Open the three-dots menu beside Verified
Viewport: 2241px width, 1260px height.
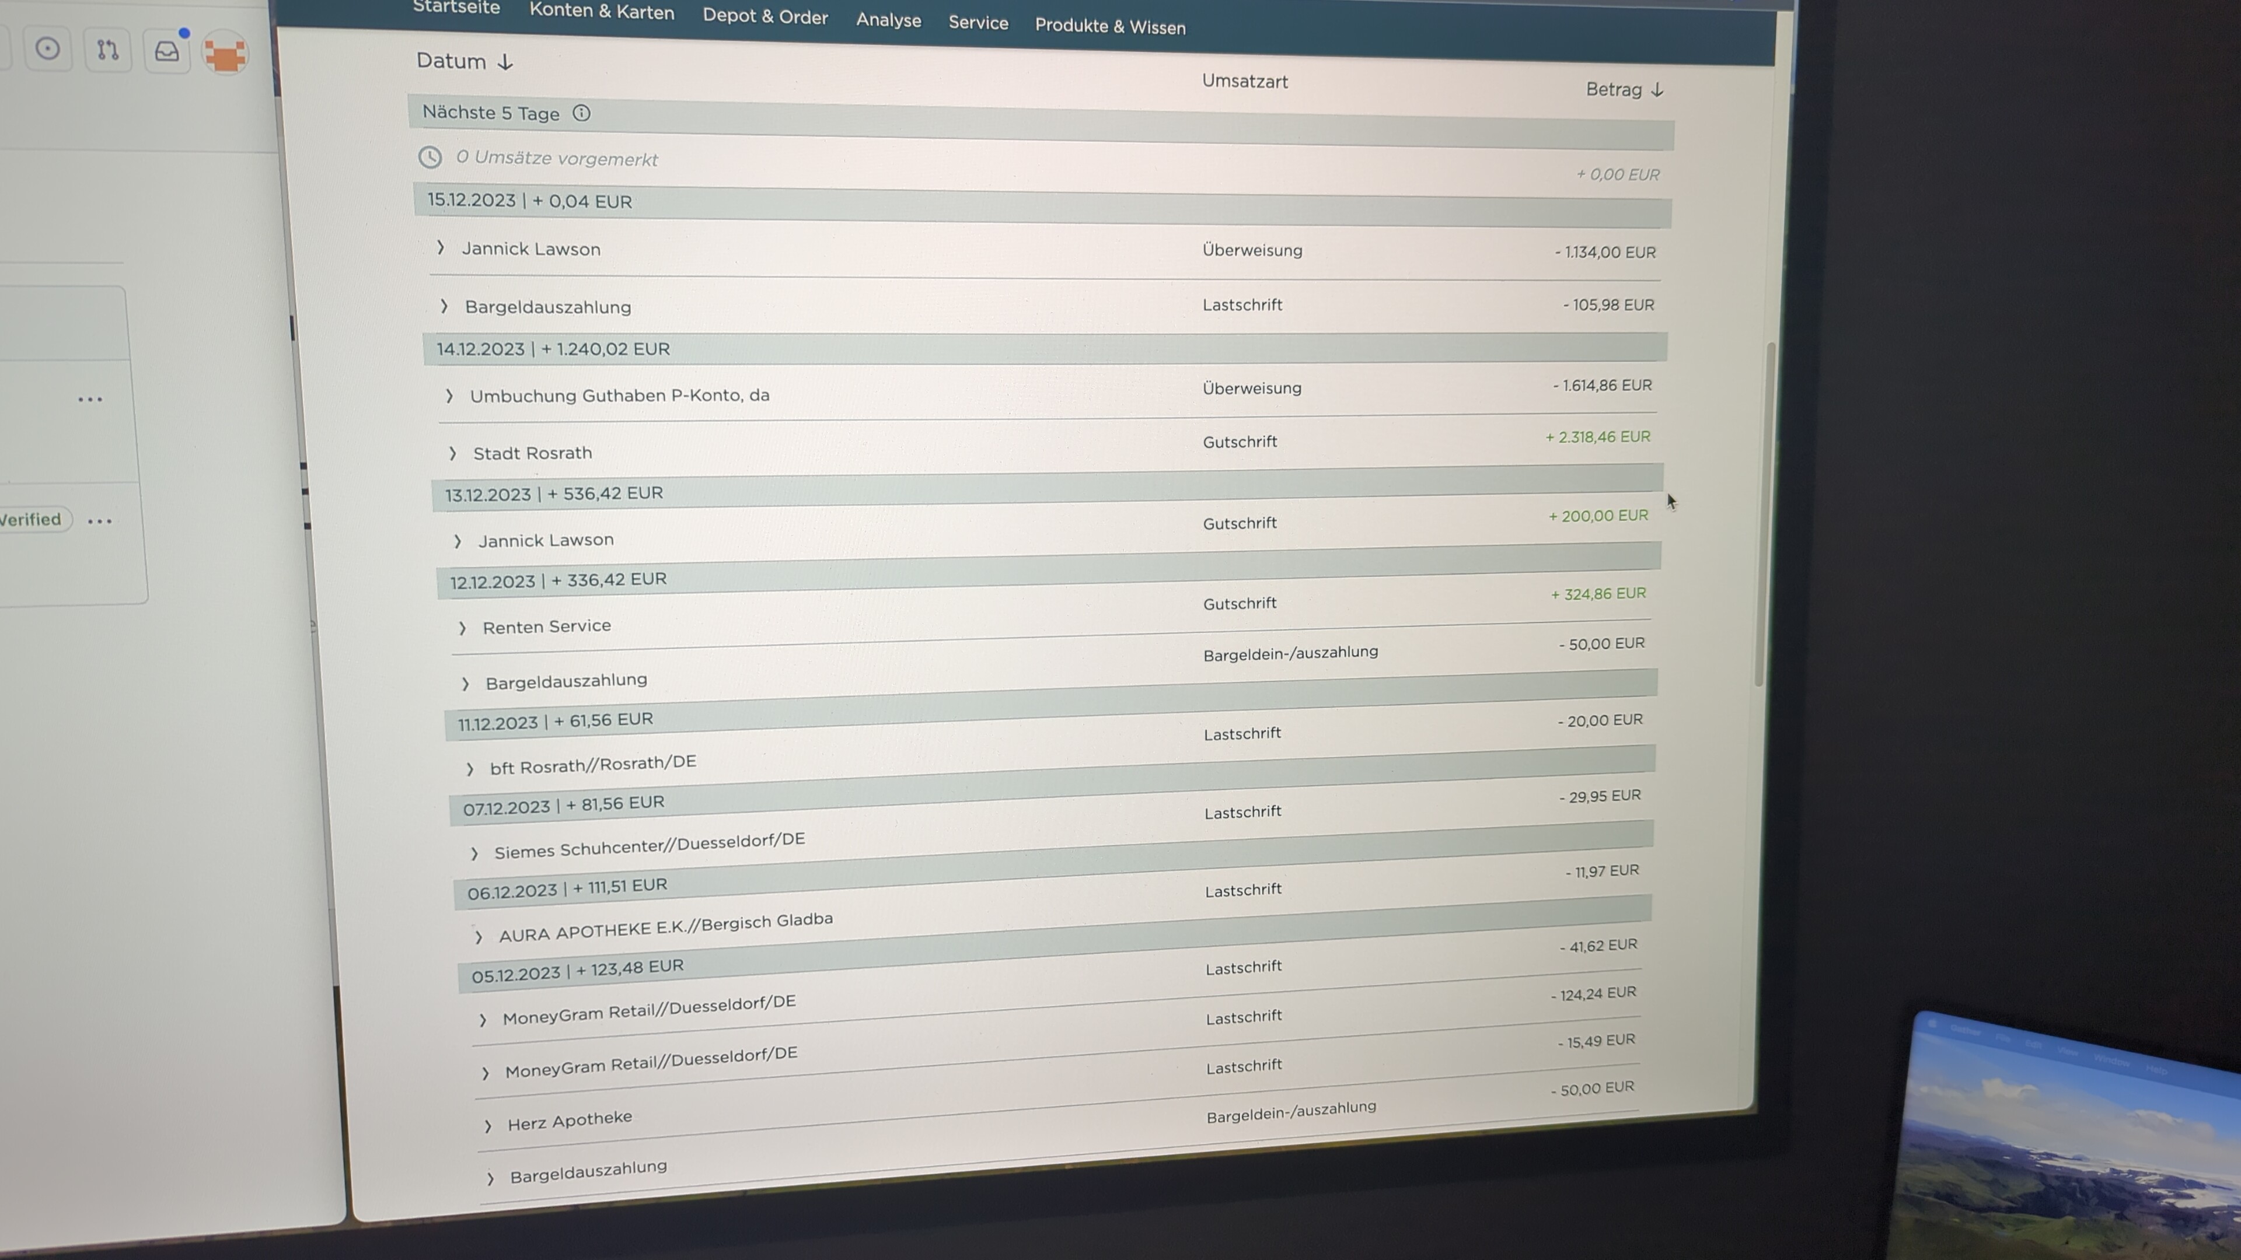[x=100, y=521]
